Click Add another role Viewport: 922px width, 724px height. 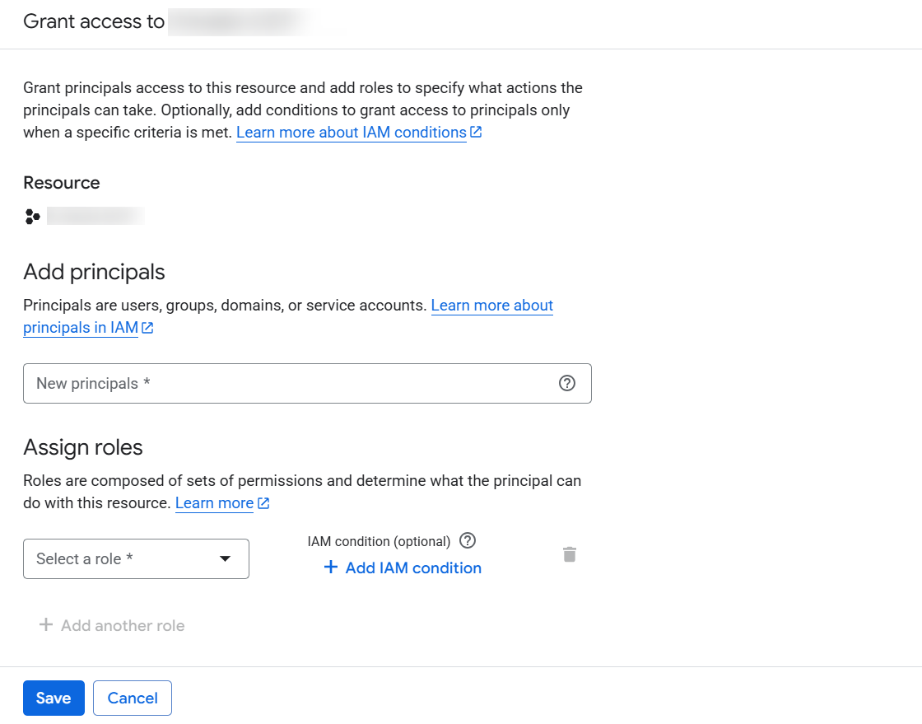click(x=123, y=625)
